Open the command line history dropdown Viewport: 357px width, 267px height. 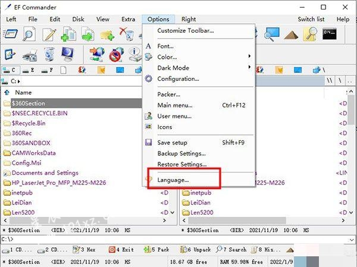click(x=352, y=240)
